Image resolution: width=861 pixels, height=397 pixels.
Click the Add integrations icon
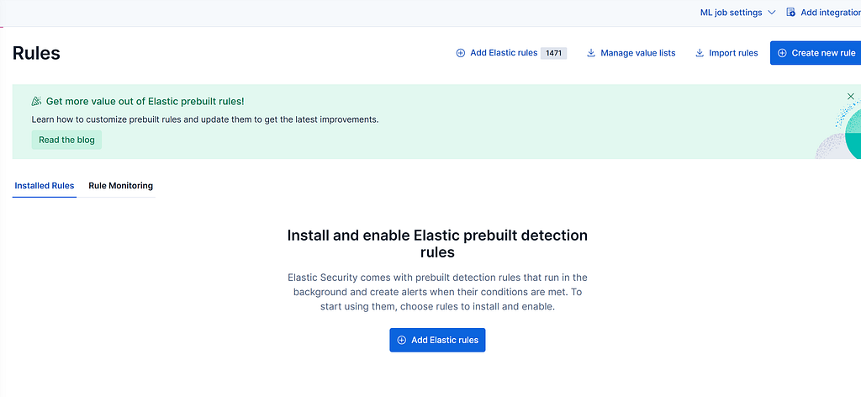point(790,13)
